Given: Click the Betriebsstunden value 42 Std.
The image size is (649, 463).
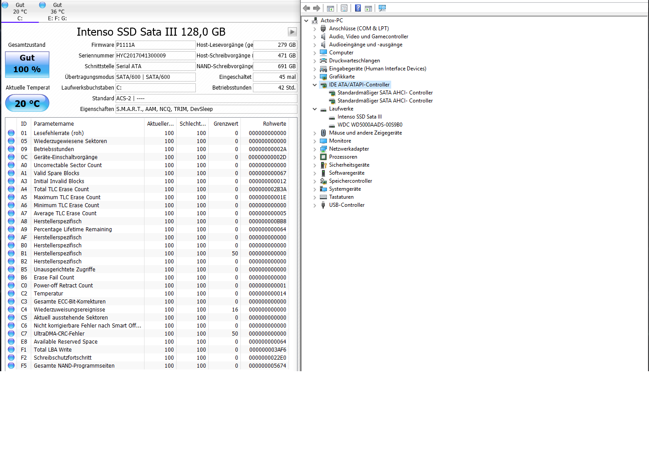Looking at the screenshot, I should coord(275,88).
